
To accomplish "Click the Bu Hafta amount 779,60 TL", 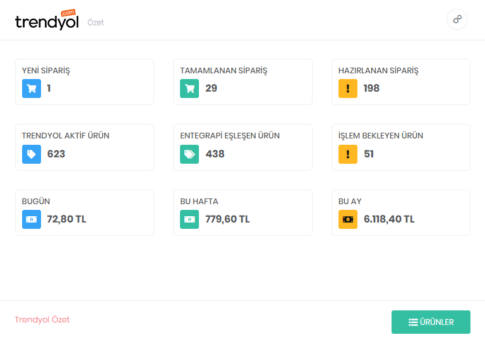I will point(227,219).
